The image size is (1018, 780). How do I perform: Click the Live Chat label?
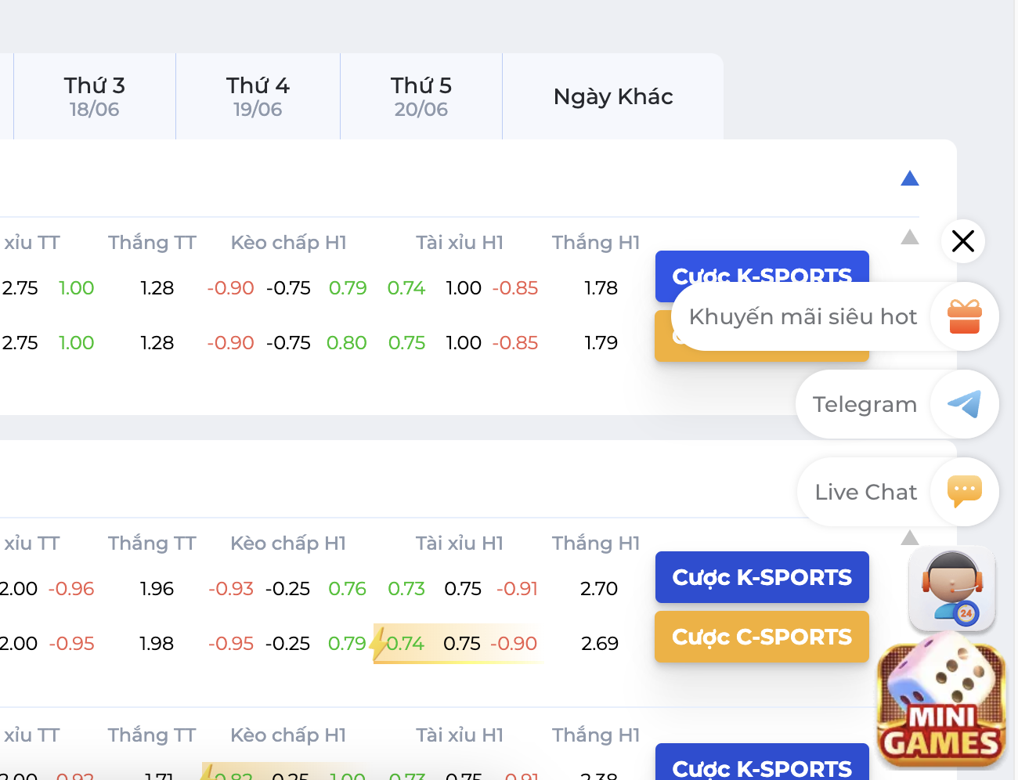coord(865,492)
